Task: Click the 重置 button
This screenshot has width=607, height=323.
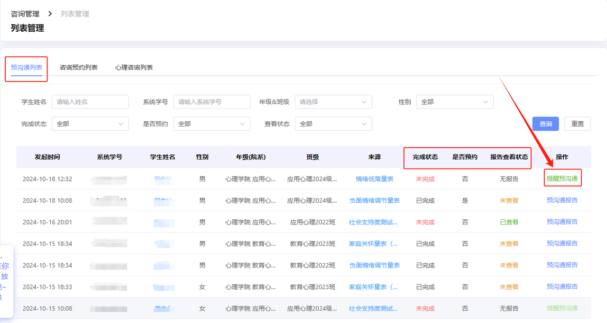Action: coord(578,124)
